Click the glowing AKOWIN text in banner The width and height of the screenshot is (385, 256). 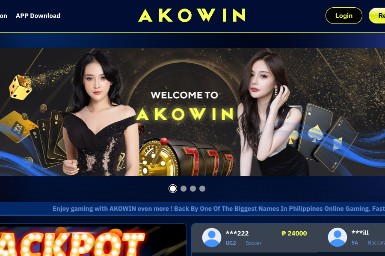(185, 114)
